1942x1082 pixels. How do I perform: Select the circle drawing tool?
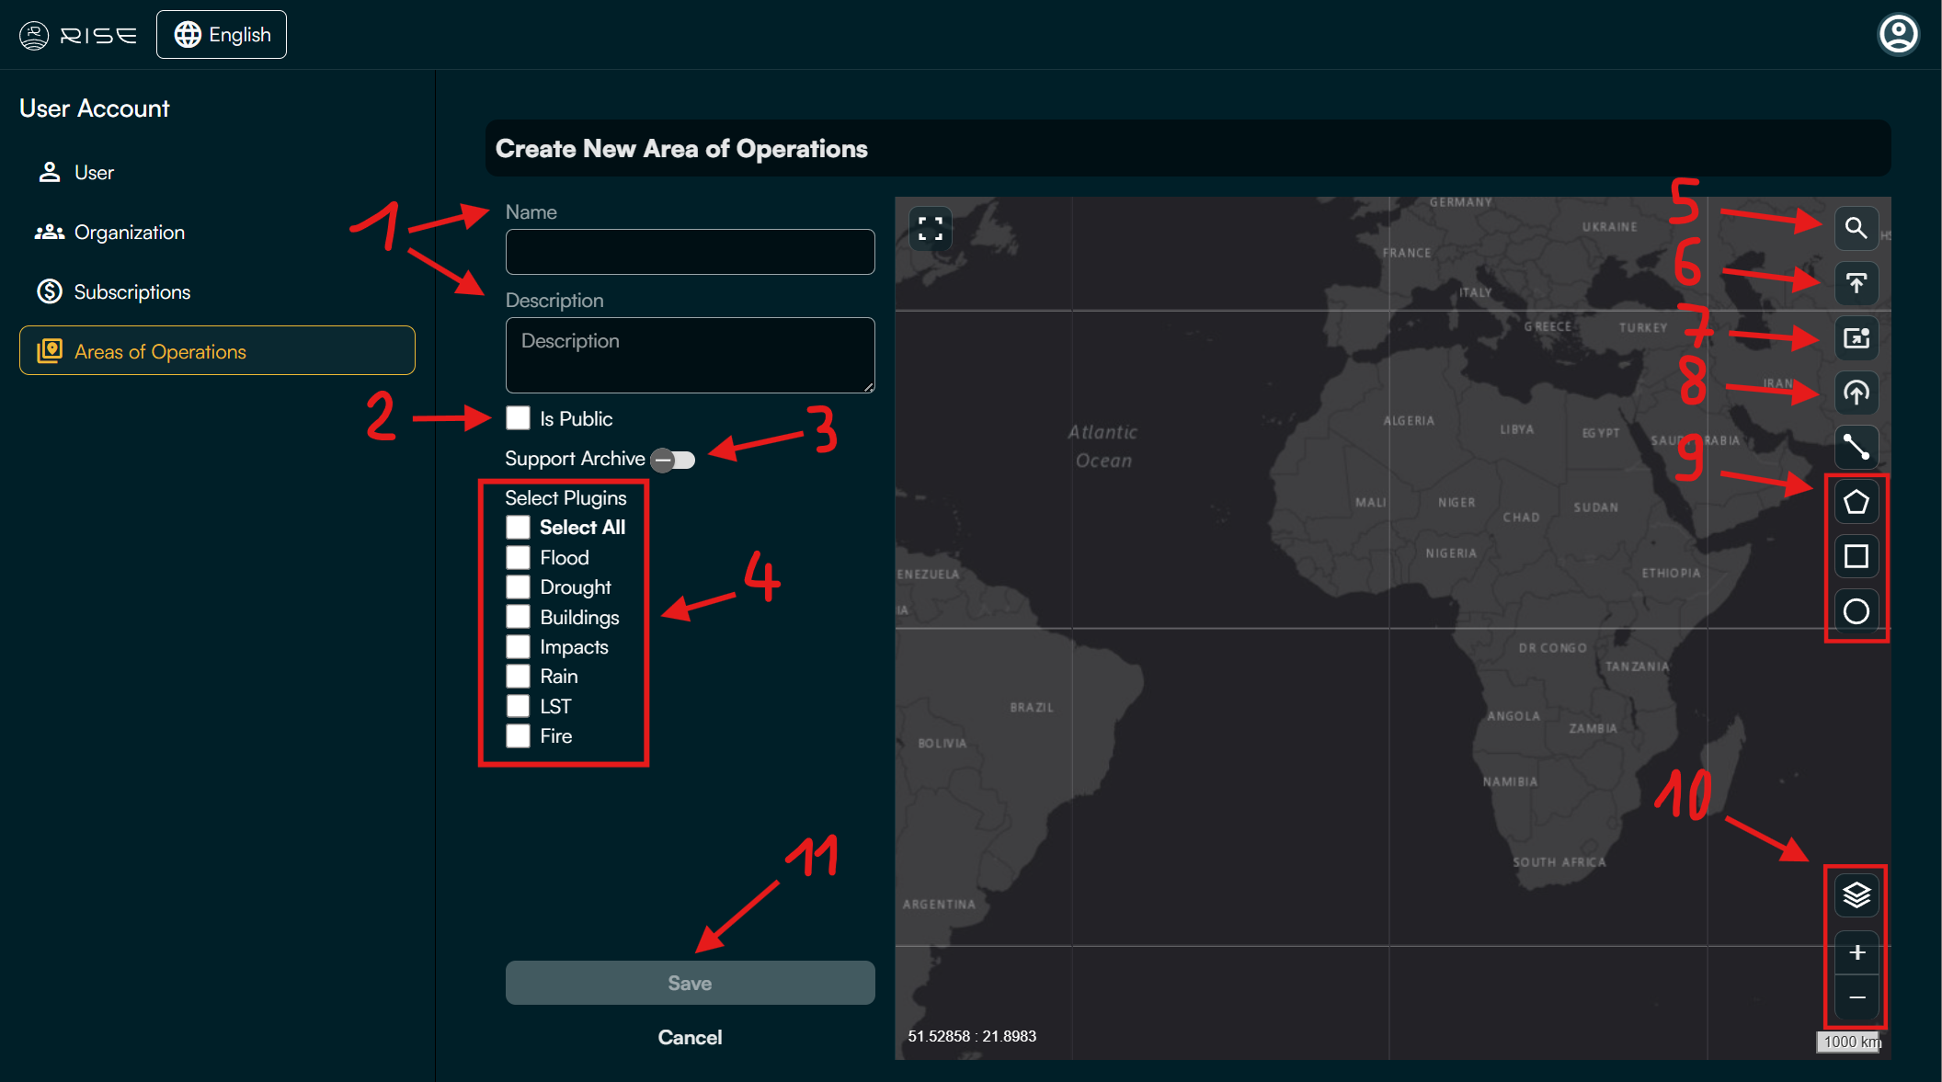1856,611
